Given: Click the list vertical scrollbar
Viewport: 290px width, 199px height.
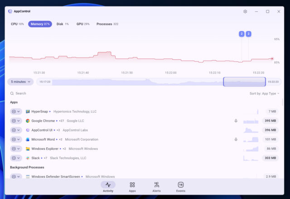Looking at the screenshot, I should pyautogui.click(x=282, y=102).
